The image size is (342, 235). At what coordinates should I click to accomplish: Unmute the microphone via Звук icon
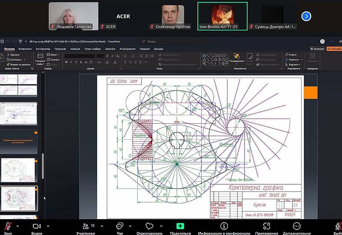[x=7, y=226]
